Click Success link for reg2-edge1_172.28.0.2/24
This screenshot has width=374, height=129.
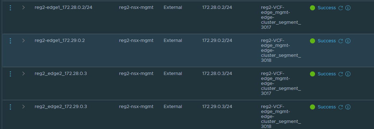(326, 8)
